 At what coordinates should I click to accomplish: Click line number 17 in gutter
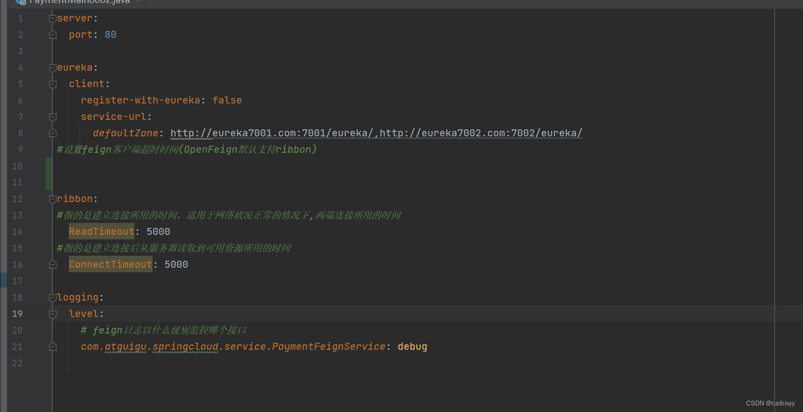(17, 281)
